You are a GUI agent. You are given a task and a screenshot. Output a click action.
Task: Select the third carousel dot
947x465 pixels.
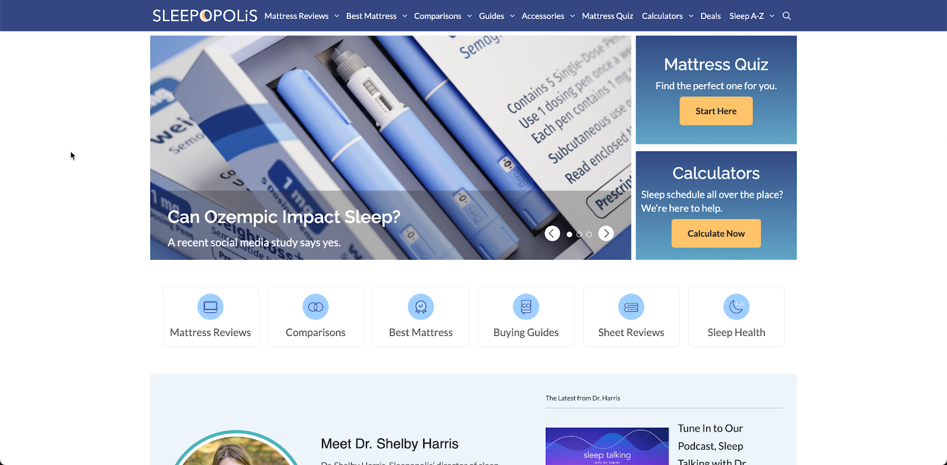[589, 234]
